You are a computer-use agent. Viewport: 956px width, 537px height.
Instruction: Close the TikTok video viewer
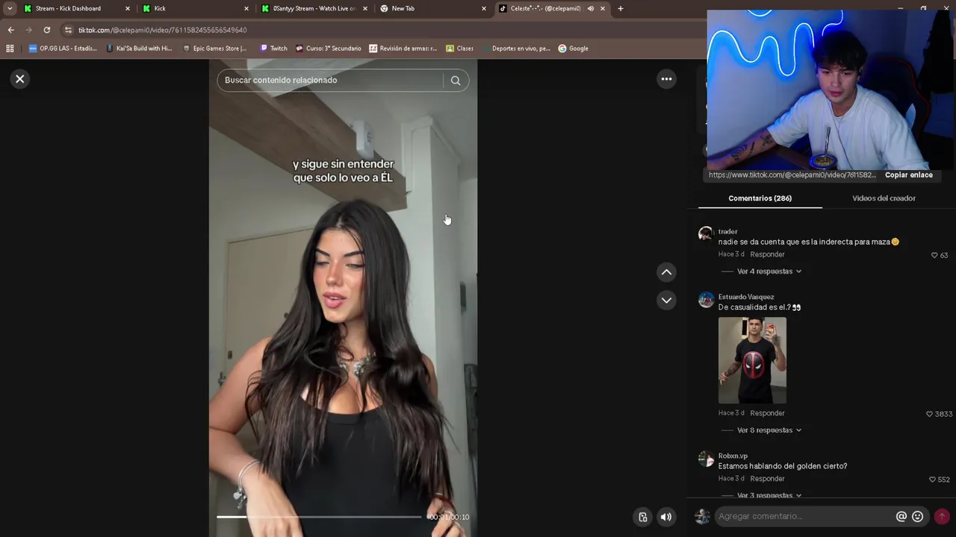coord(20,79)
